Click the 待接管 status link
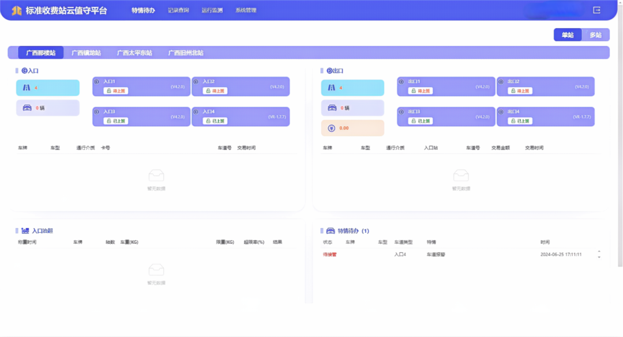Screen dimensions: 623x337 329,254
